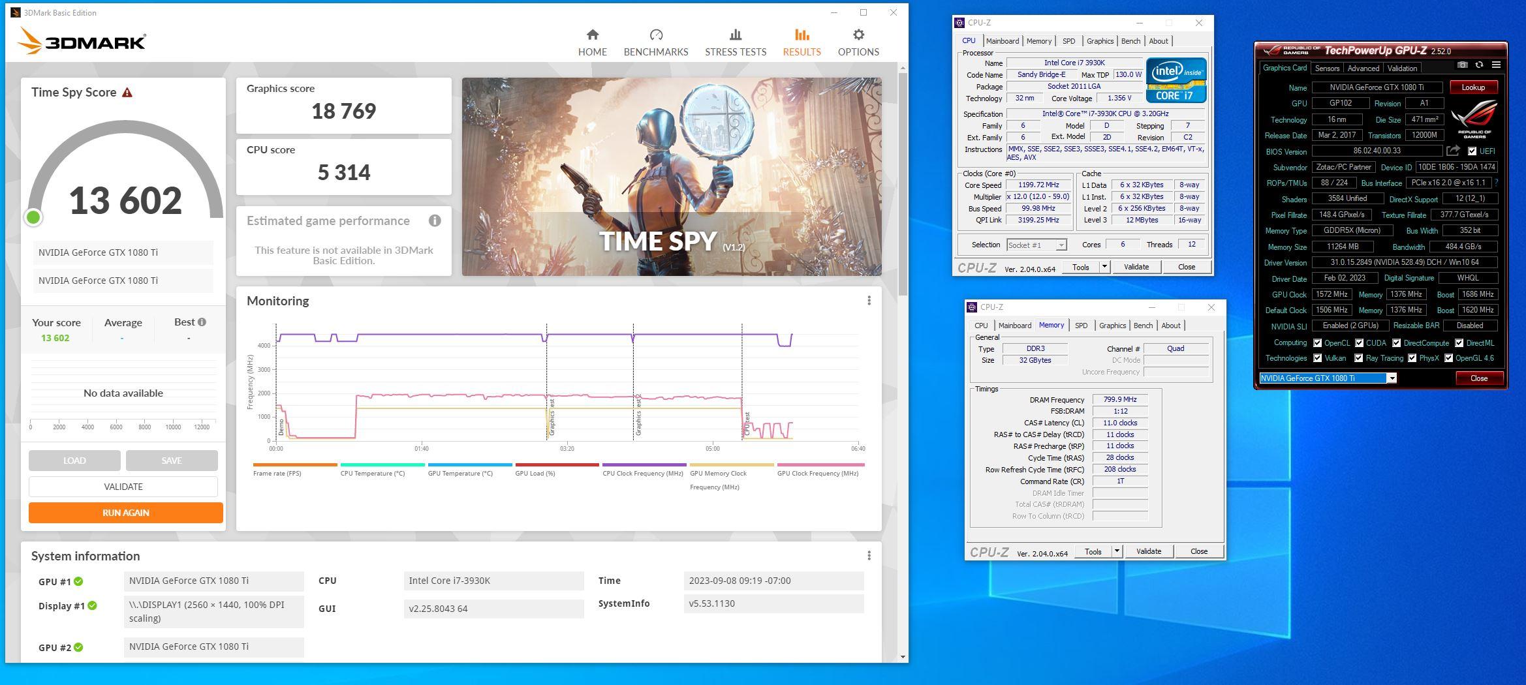Toggle the OpenCL checkbox
Viewport: 1526px width, 685px height.
click(x=1317, y=343)
